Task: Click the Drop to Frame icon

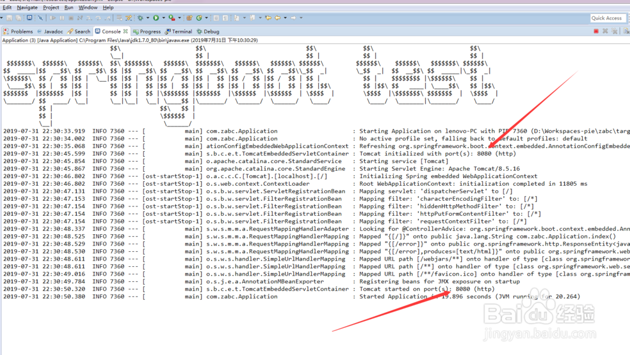Action: pos(119,18)
